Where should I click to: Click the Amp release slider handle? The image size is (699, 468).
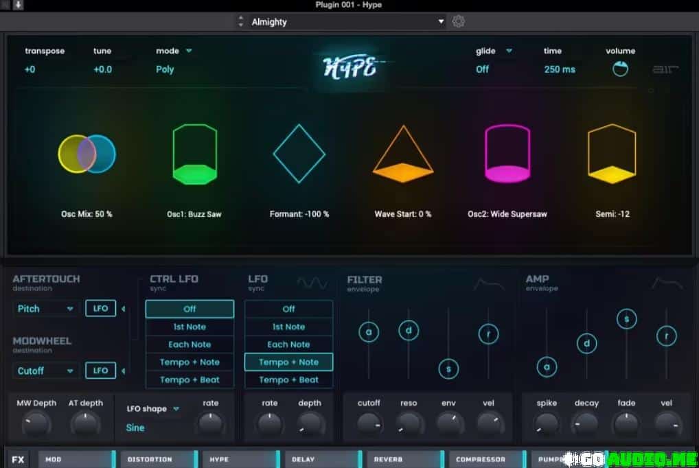click(667, 336)
